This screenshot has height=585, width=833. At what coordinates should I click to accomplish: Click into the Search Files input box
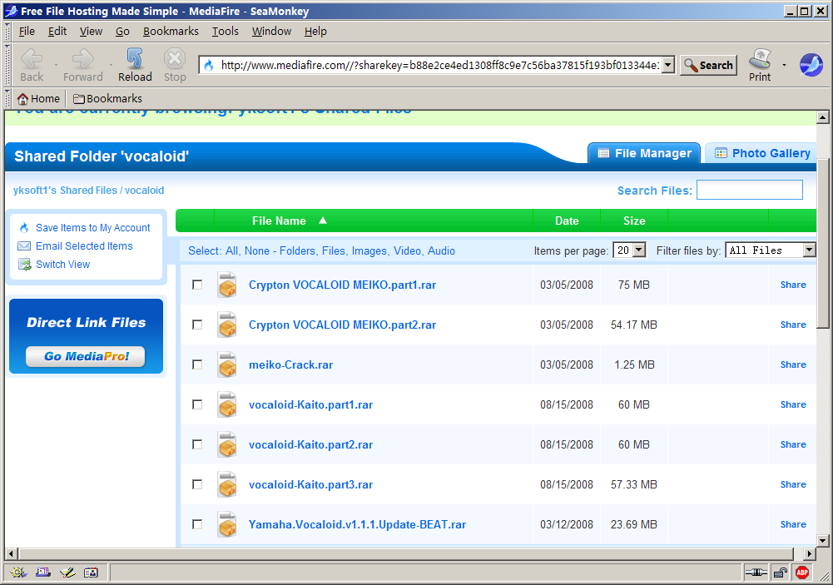coord(750,191)
